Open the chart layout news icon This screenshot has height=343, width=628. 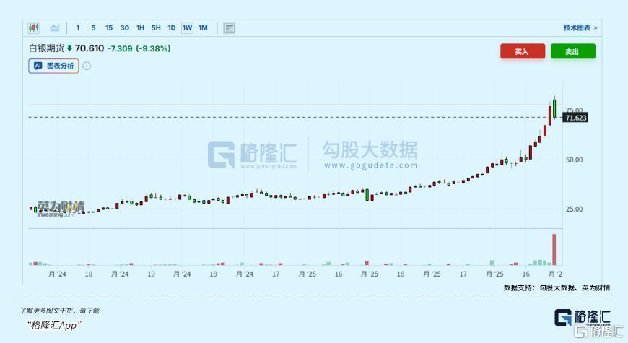click(x=229, y=28)
